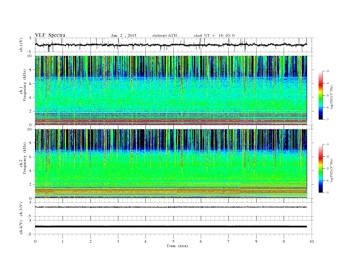This screenshot has height=271, width=351.
Task: Select the date text "Jan. 2, 2015"
Action: click(124, 35)
